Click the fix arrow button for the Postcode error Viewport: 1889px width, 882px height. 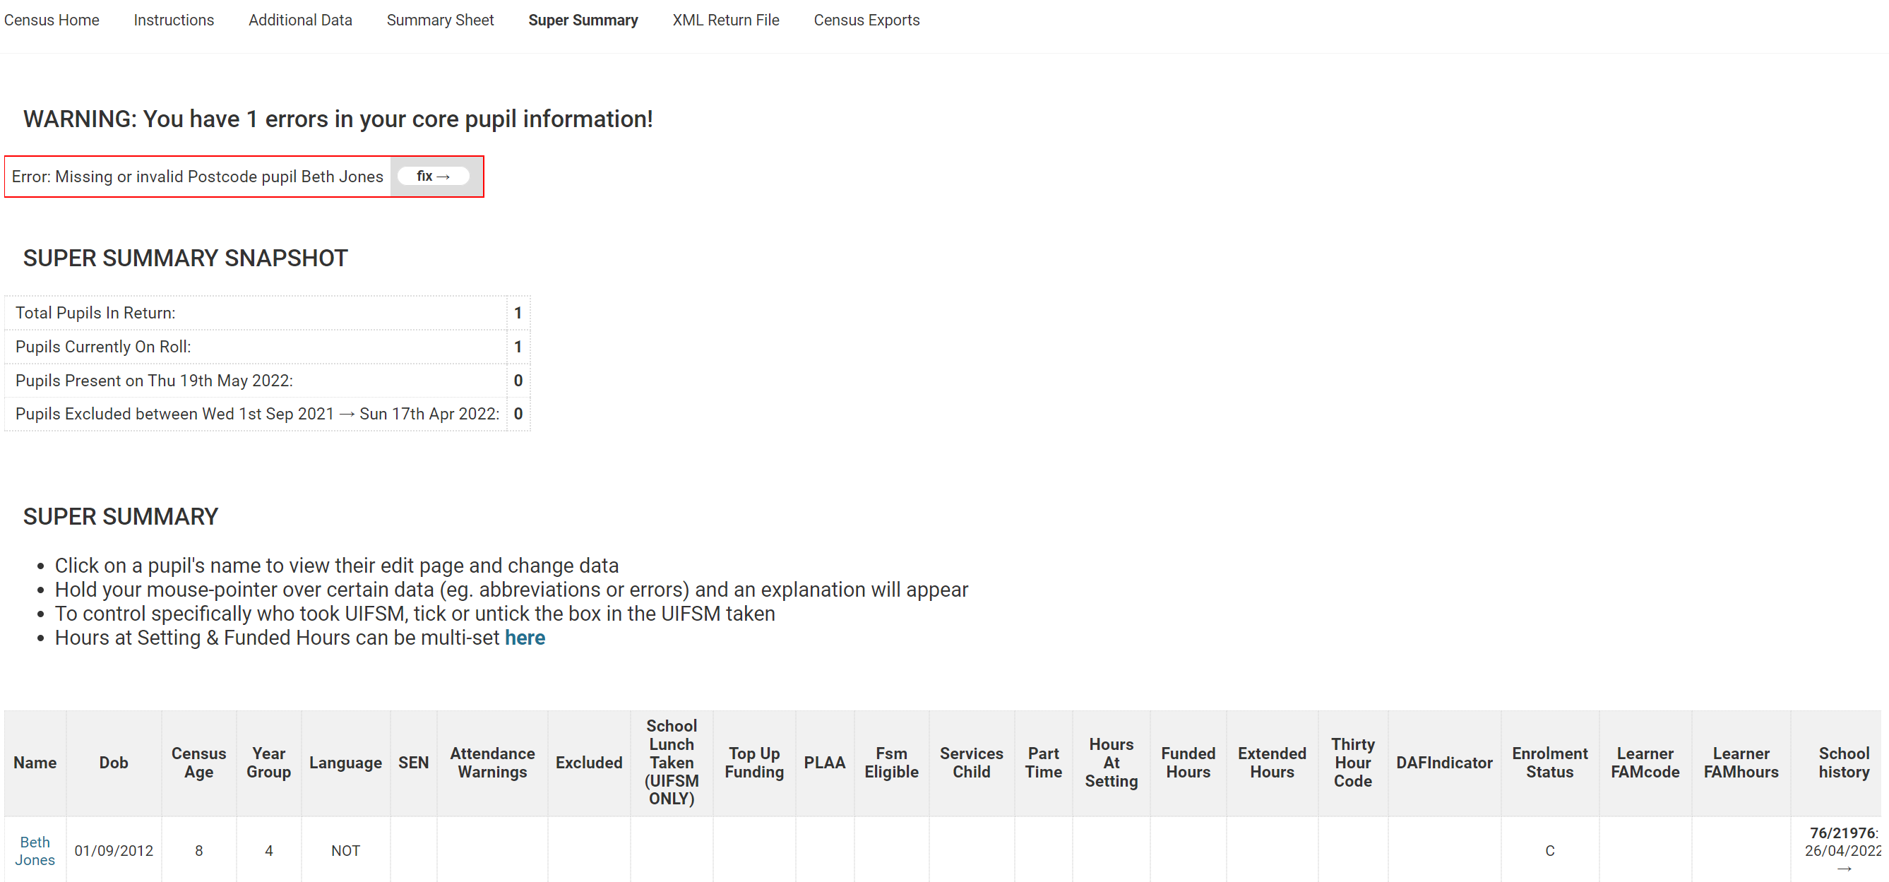pyautogui.click(x=433, y=176)
